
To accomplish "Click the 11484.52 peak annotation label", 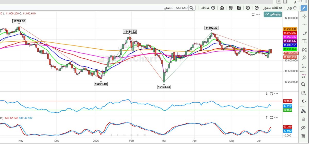I will tap(130, 32).
